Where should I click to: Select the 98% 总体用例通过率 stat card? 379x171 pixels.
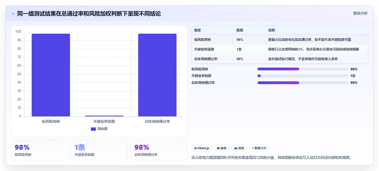(159, 150)
